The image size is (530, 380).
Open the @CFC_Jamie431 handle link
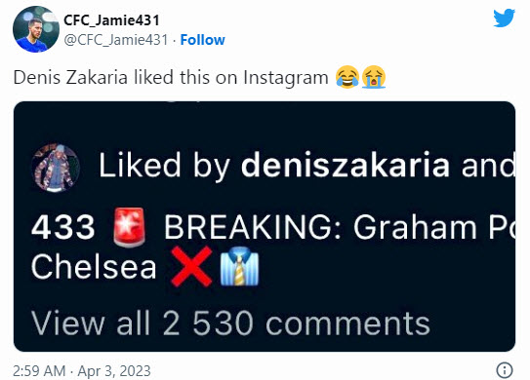click(x=116, y=40)
